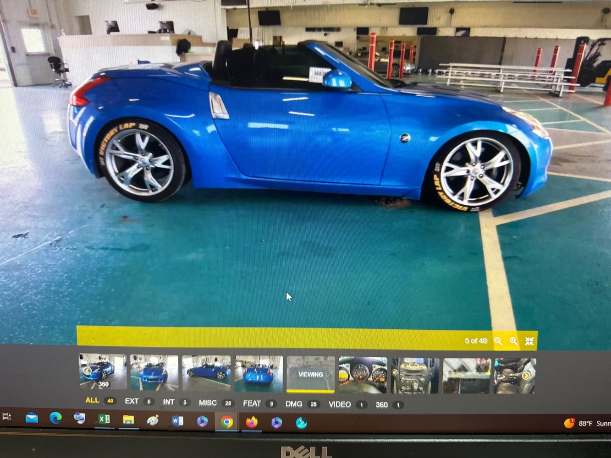
Task: Zoom in on the vehicle photo
Action: [x=514, y=341]
